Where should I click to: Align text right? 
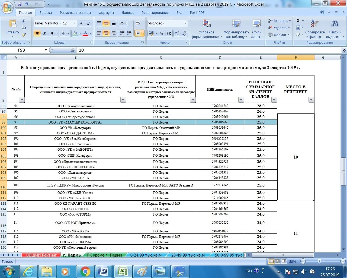click(x=114, y=33)
